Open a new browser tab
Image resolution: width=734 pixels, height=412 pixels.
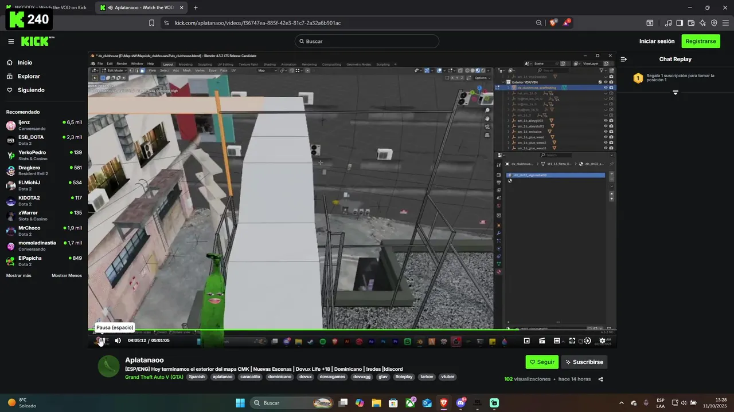(x=196, y=7)
